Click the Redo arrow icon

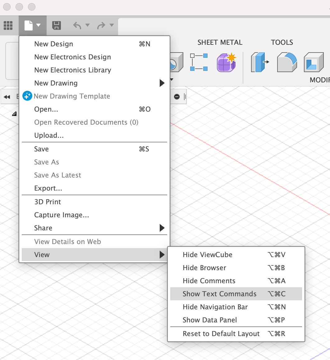click(101, 25)
